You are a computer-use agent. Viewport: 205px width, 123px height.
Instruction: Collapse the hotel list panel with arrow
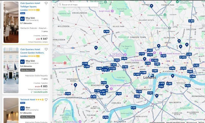(54, 5)
